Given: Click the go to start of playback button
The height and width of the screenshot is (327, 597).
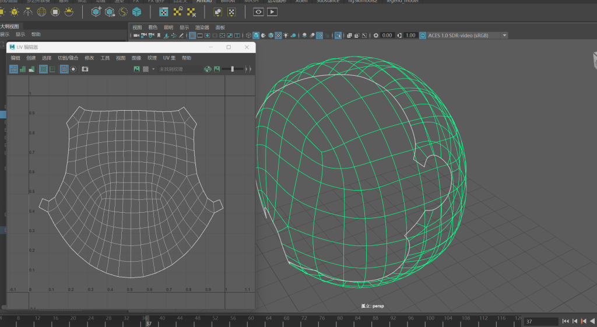Looking at the screenshot, I should (566, 321).
